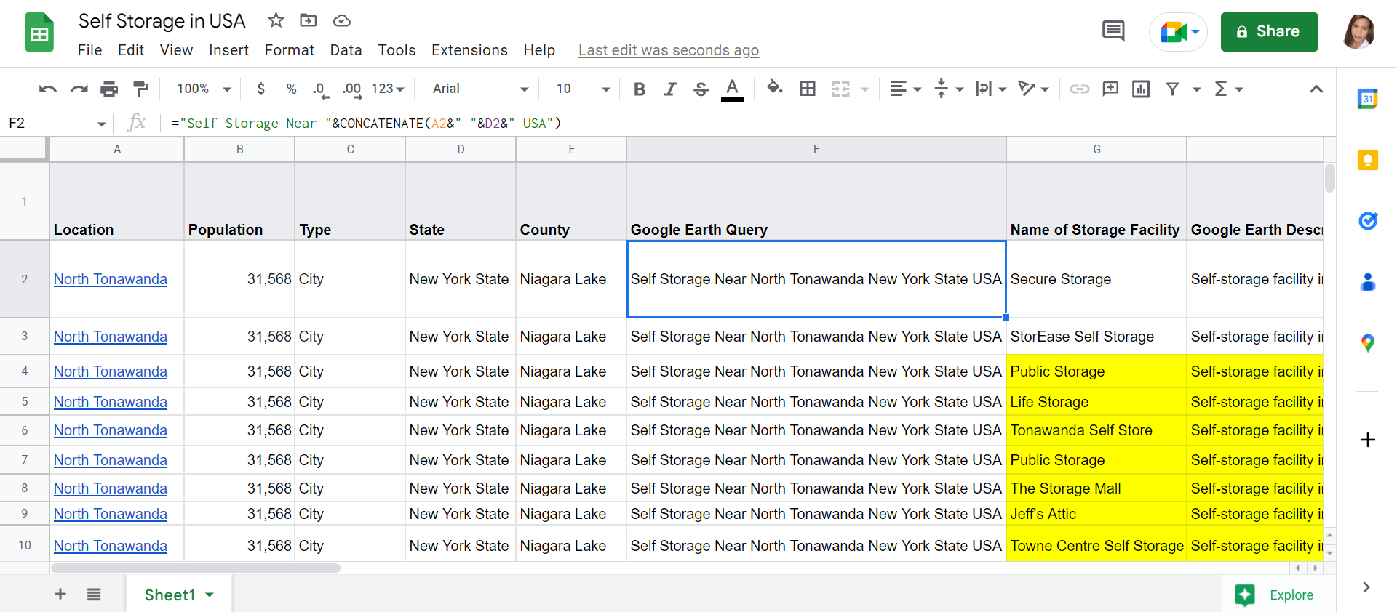1397x612 pixels.
Task: Click the insert comment icon
Action: tap(1110, 89)
